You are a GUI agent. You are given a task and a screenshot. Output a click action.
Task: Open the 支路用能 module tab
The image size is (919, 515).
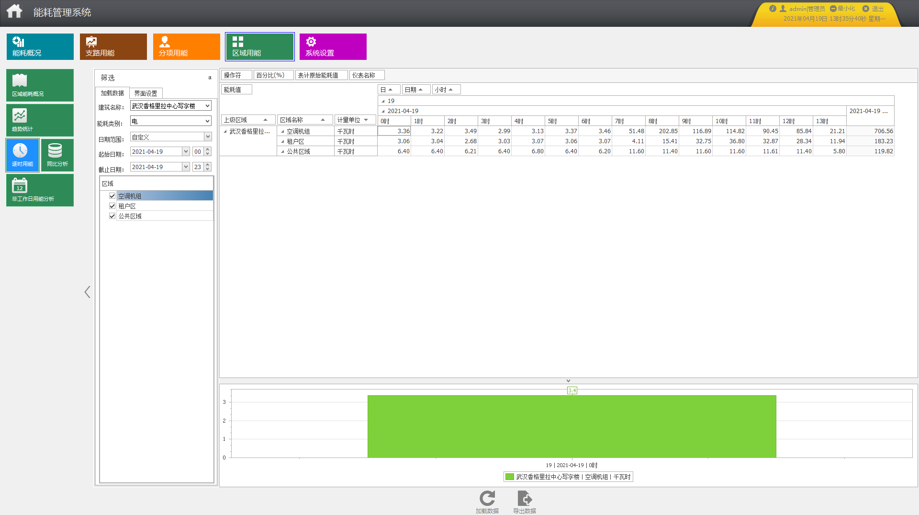[x=113, y=46]
